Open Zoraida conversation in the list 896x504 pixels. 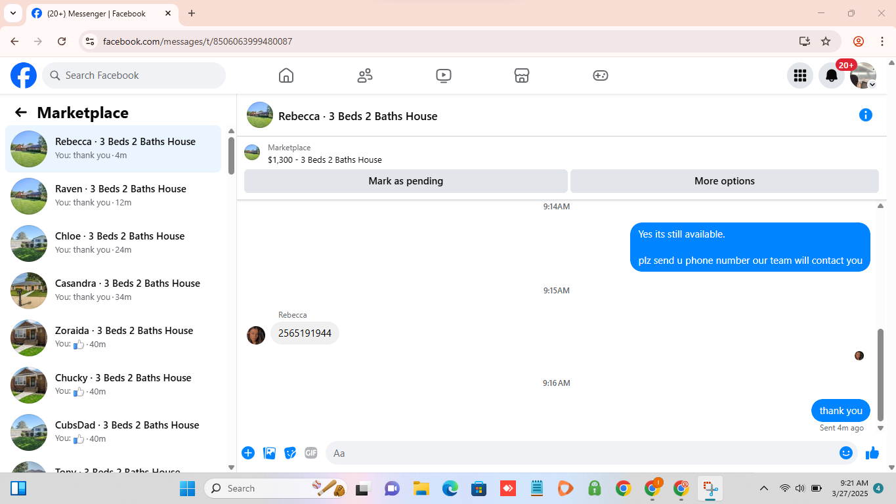click(113, 338)
